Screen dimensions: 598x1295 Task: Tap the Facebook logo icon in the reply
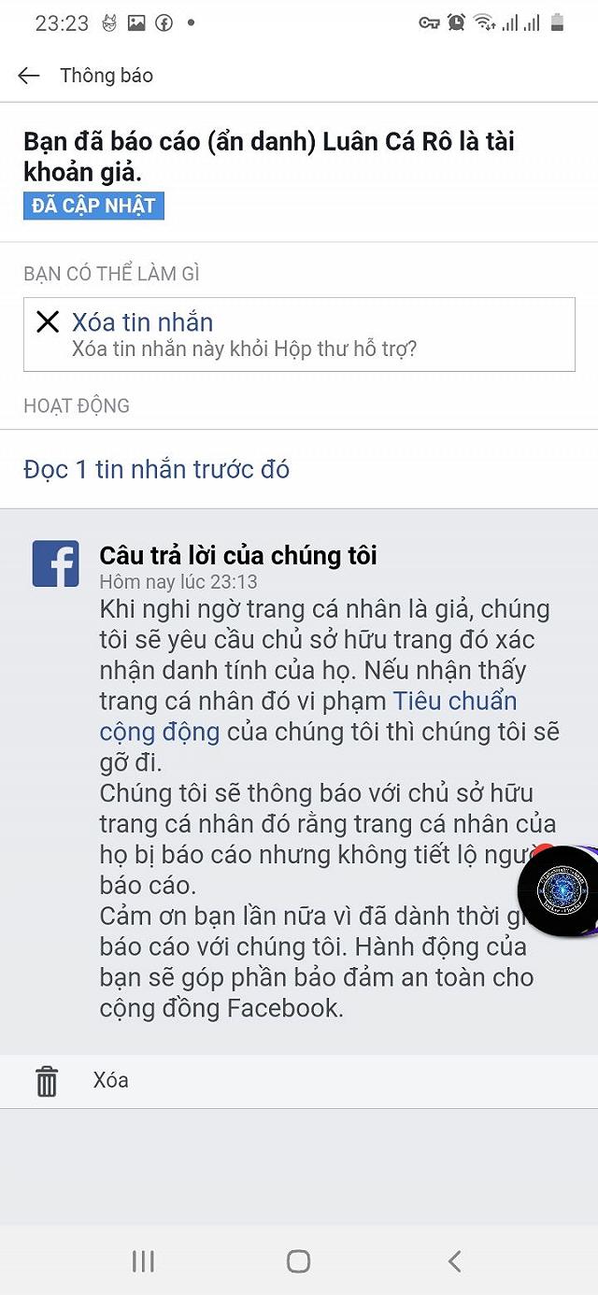point(55,563)
